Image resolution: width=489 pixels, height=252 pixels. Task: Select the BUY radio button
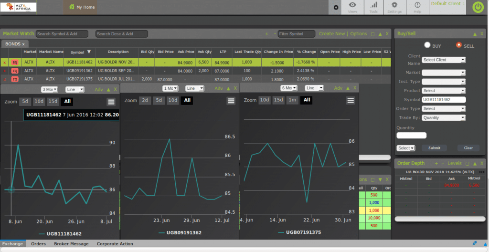(x=427, y=45)
